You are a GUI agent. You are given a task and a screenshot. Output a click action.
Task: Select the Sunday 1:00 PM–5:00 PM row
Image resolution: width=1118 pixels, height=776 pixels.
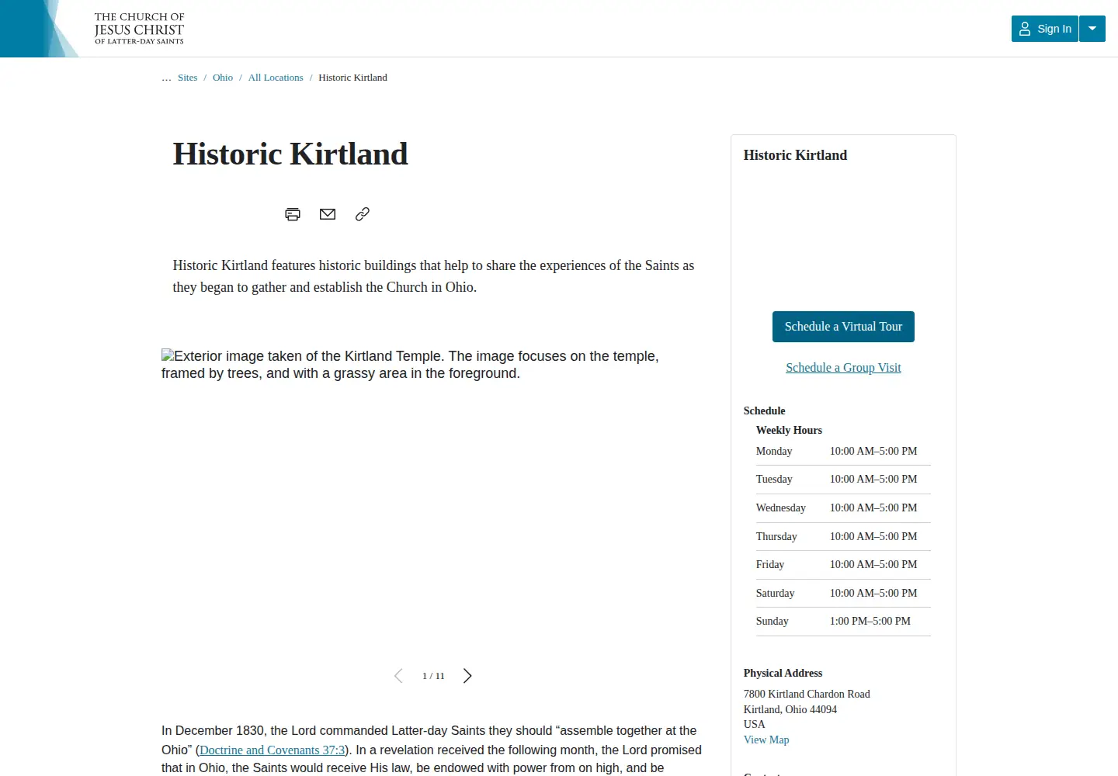click(843, 622)
